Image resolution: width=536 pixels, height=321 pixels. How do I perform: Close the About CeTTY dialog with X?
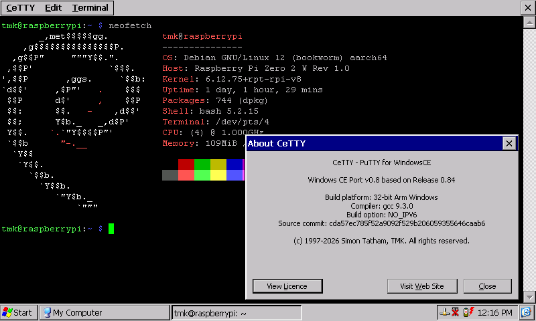click(x=509, y=143)
